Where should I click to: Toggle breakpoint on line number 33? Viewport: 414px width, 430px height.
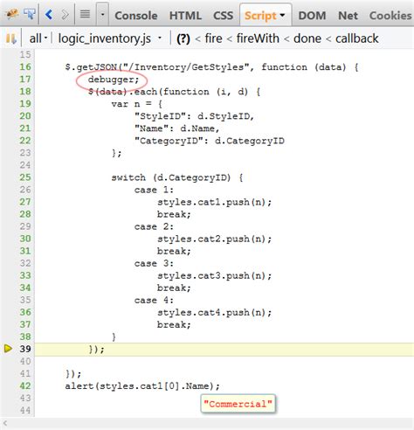[x=25, y=275]
